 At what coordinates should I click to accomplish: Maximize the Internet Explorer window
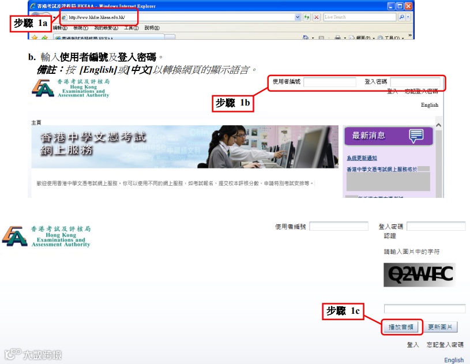click(400, 6)
